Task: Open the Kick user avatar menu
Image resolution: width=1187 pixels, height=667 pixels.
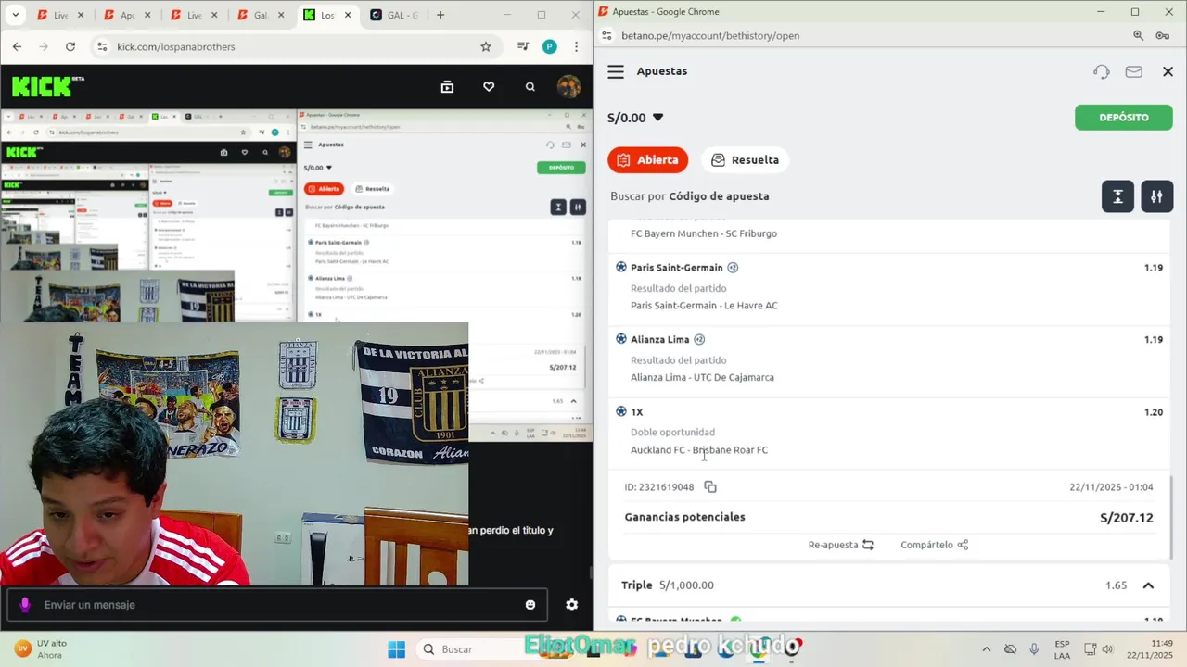Action: pyautogui.click(x=568, y=86)
